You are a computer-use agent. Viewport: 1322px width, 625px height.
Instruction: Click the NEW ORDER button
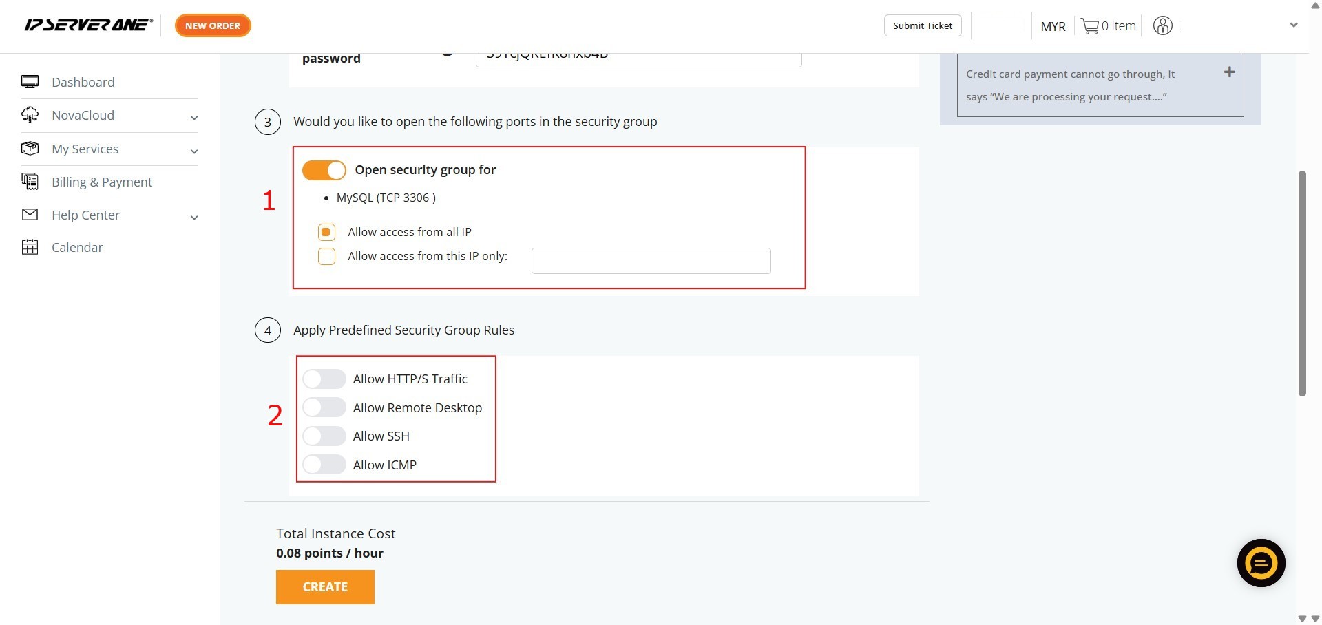point(213,25)
